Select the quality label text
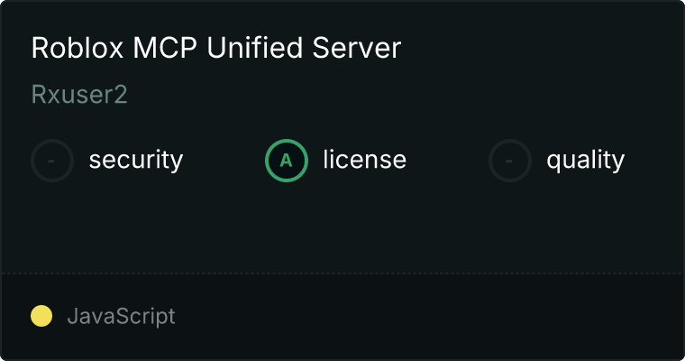This screenshot has height=361, width=685. [x=585, y=160]
